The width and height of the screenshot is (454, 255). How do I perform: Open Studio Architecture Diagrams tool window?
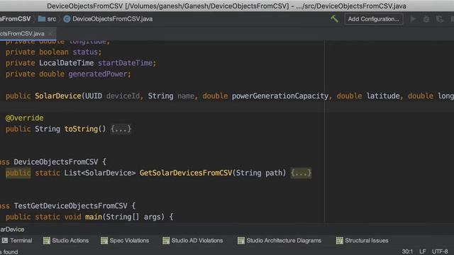click(279, 241)
